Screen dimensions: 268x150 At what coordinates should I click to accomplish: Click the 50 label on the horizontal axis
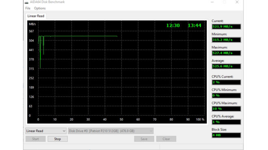click(x=121, y=120)
